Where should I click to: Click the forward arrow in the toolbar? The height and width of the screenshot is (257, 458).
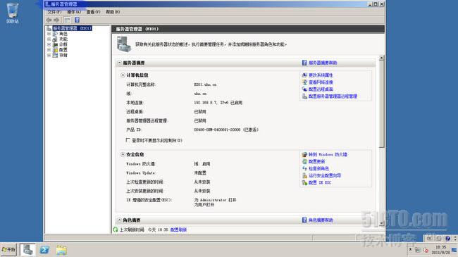tap(56, 20)
